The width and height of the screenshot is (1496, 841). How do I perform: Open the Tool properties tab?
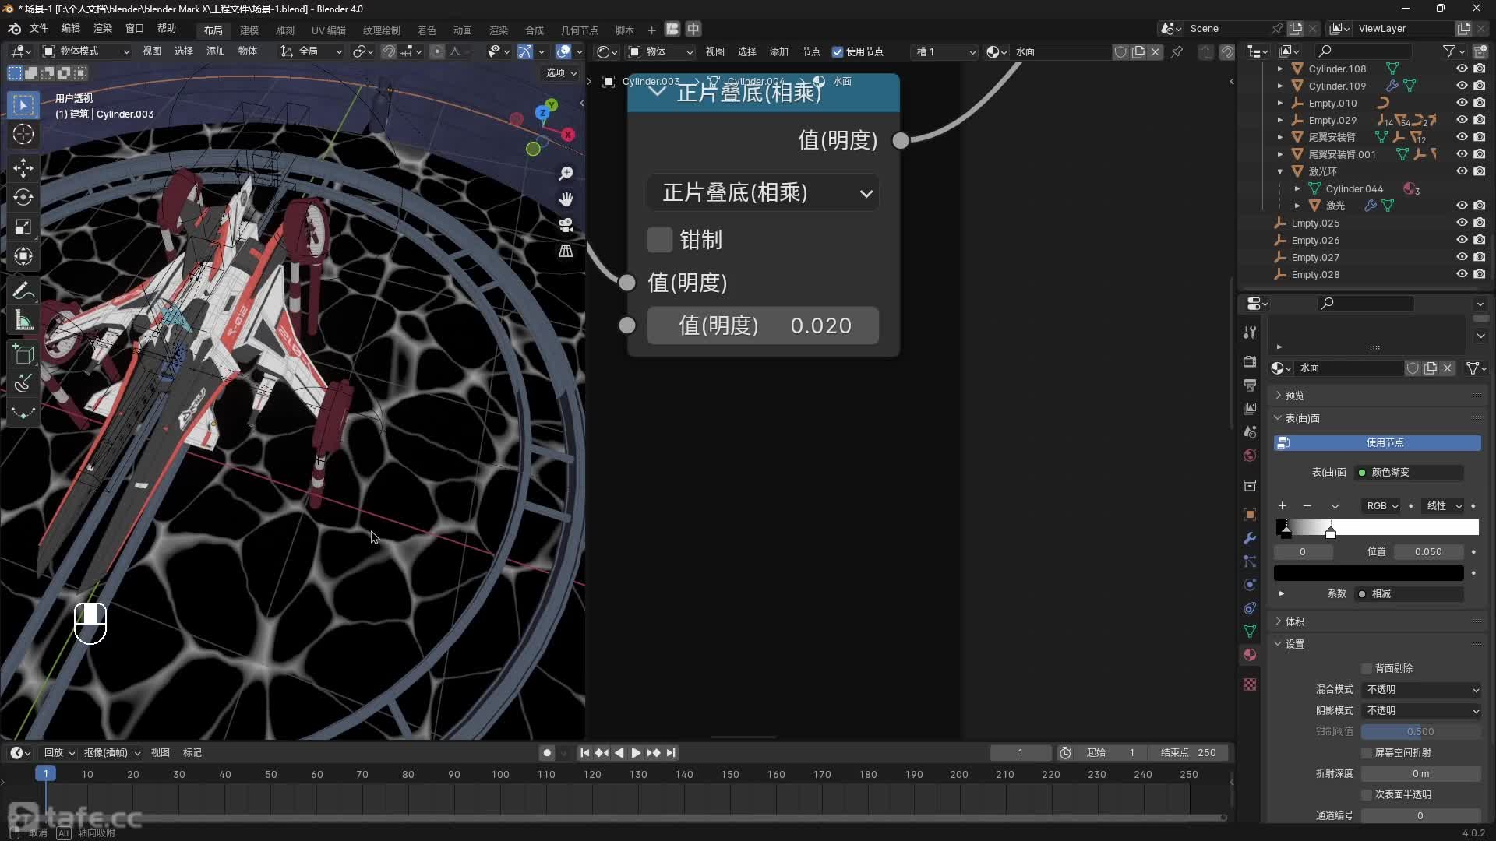(x=1250, y=333)
